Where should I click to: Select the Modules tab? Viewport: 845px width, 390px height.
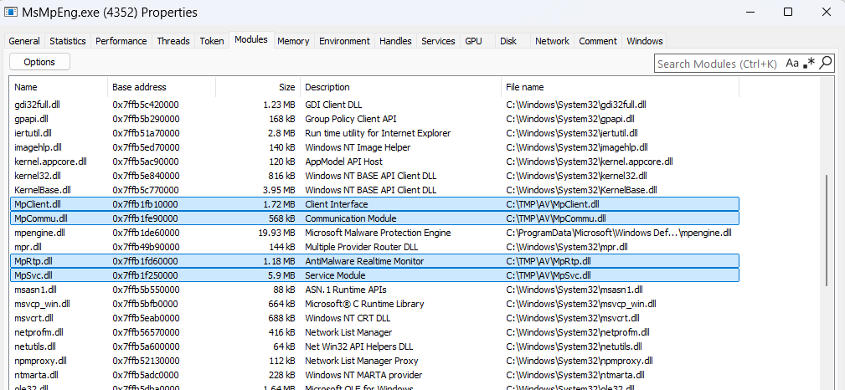tap(251, 40)
